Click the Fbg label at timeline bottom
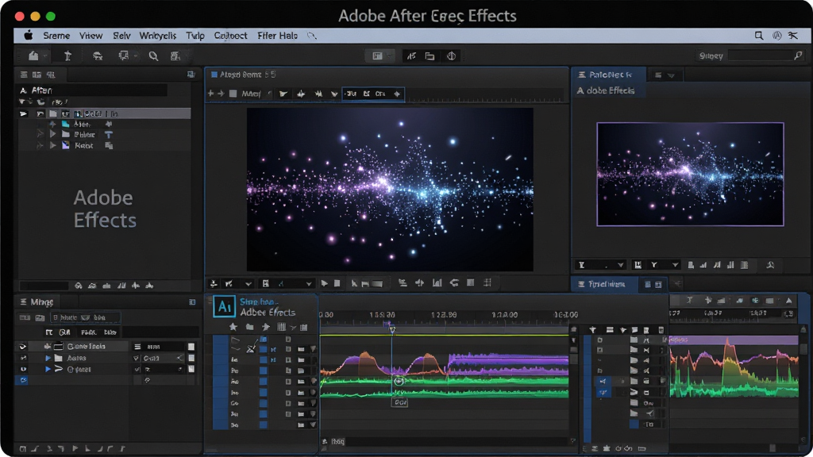The height and width of the screenshot is (457, 813). 338,441
